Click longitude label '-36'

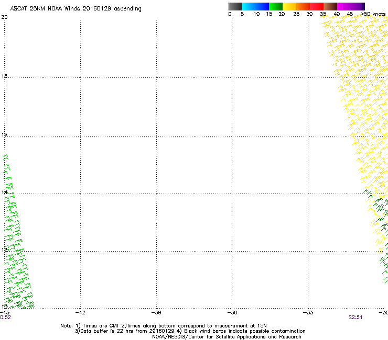[232, 313]
